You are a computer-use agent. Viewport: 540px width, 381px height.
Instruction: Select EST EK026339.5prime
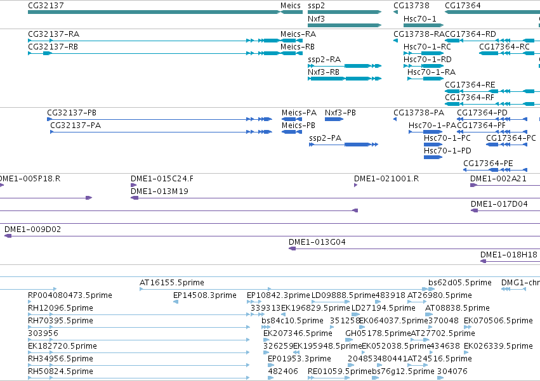tap(498, 346)
